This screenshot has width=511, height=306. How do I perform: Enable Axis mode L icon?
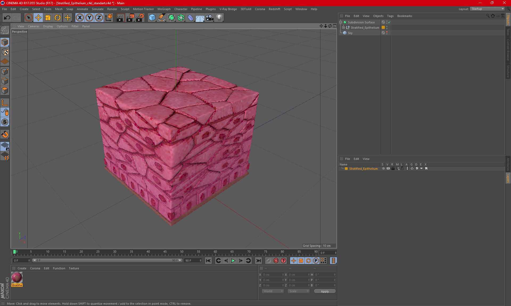[5, 103]
